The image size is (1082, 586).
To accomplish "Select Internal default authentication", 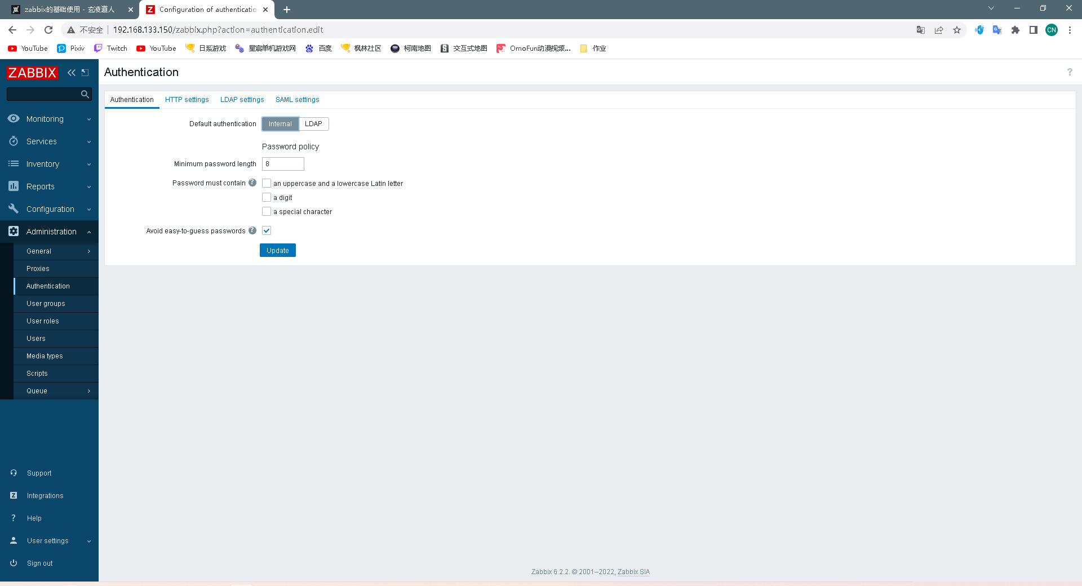I will click(x=280, y=124).
